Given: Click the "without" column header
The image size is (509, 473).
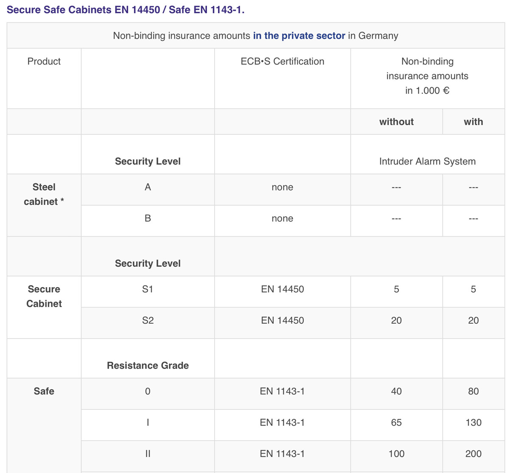Looking at the screenshot, I should [x=396, y=122].
